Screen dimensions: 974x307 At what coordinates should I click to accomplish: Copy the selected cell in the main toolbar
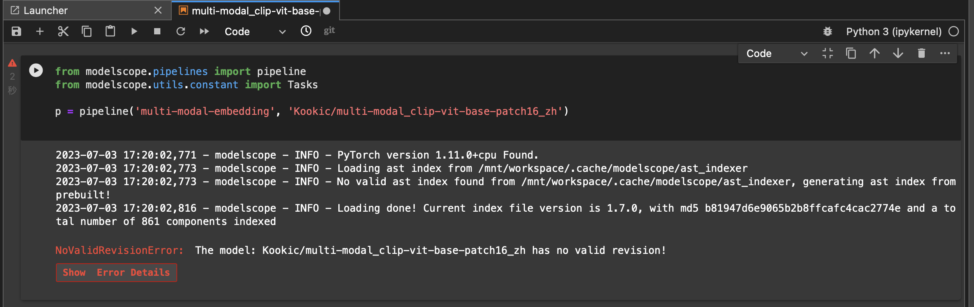click(x=86, y=31)
